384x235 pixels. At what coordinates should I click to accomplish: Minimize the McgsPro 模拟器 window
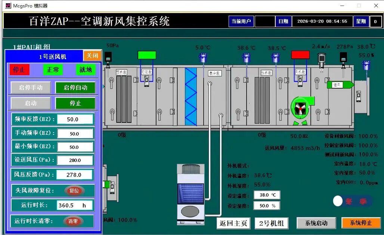[343, 6]
